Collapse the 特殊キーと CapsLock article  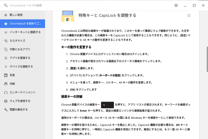tap(189, 16)
